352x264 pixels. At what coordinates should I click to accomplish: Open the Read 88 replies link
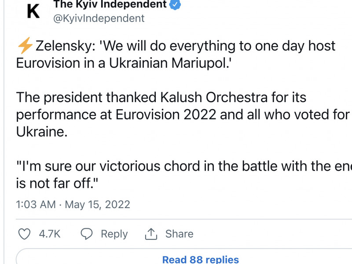200,259
